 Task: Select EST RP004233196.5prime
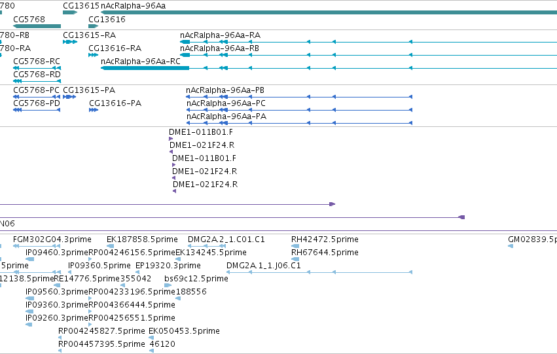132,291
